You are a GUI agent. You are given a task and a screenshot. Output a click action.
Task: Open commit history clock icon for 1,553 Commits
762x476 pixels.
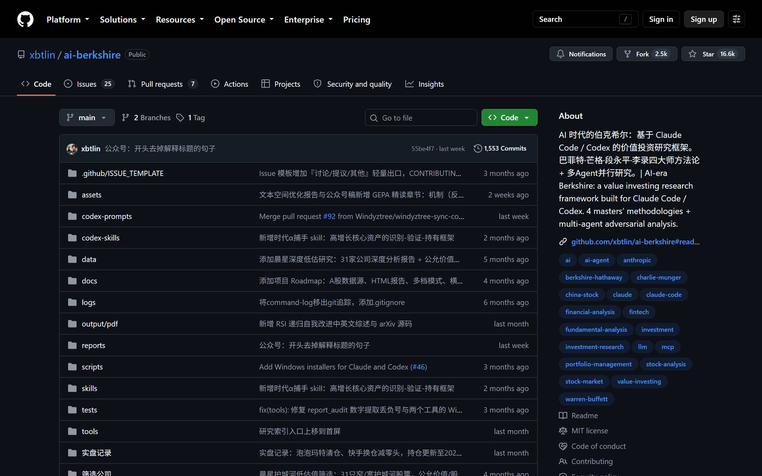tap(478, 148)
